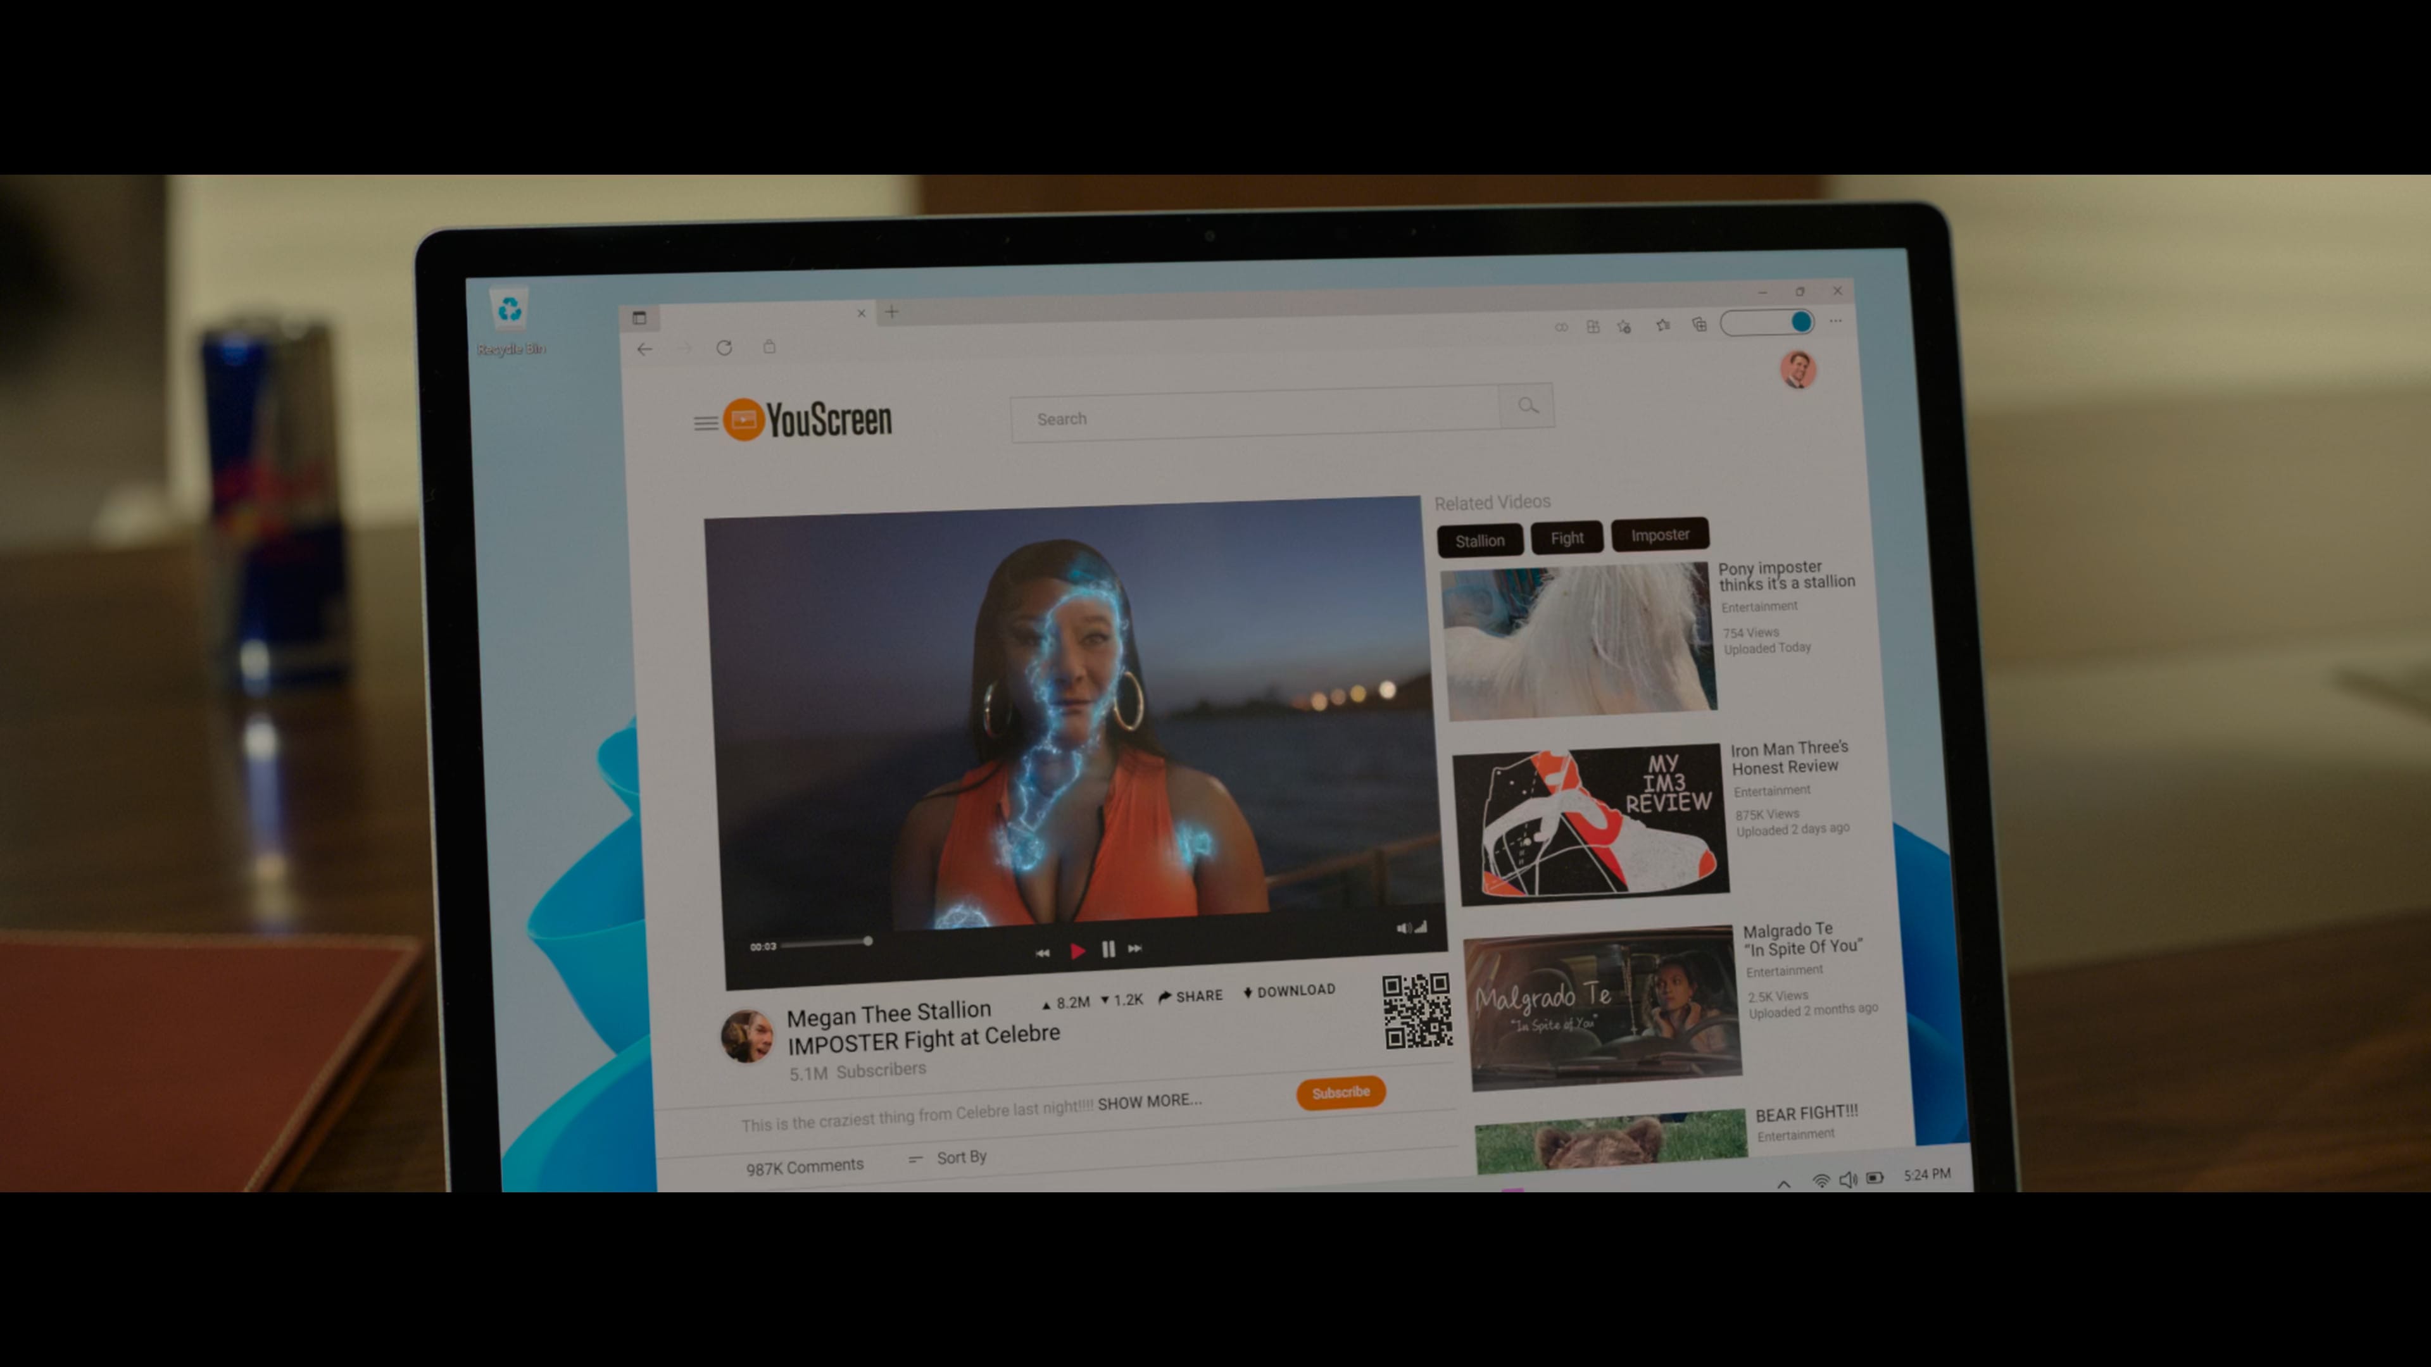
Task: Open a new browser tab
Action: point(892,311)
